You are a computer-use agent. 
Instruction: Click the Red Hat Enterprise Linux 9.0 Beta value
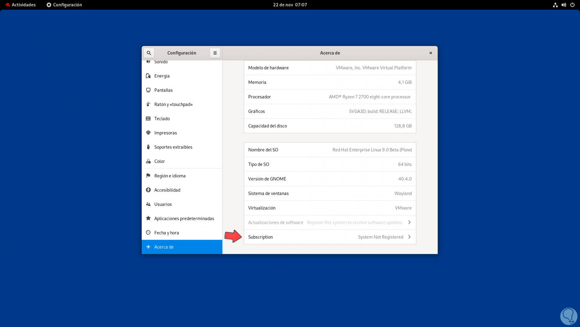372,150
